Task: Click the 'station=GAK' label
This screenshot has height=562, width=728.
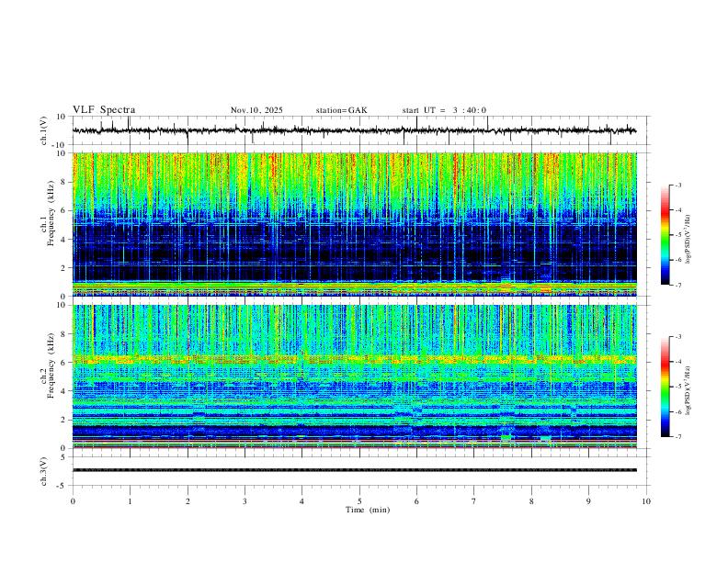Action: pyautogui.click(x=341, y=110)
